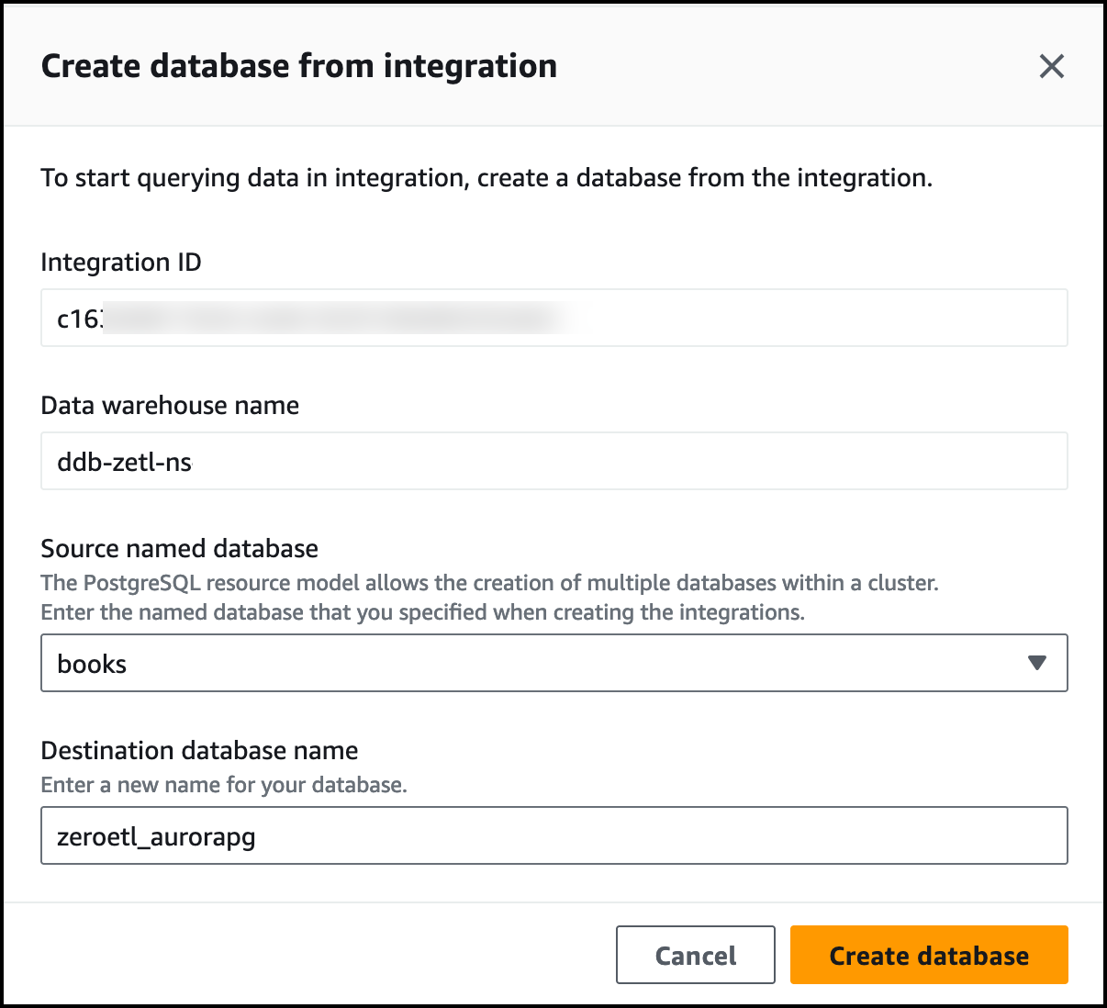Click the Data warehouse name label
This screenshot has width=1107, height=1008.
tap(170, 406)
